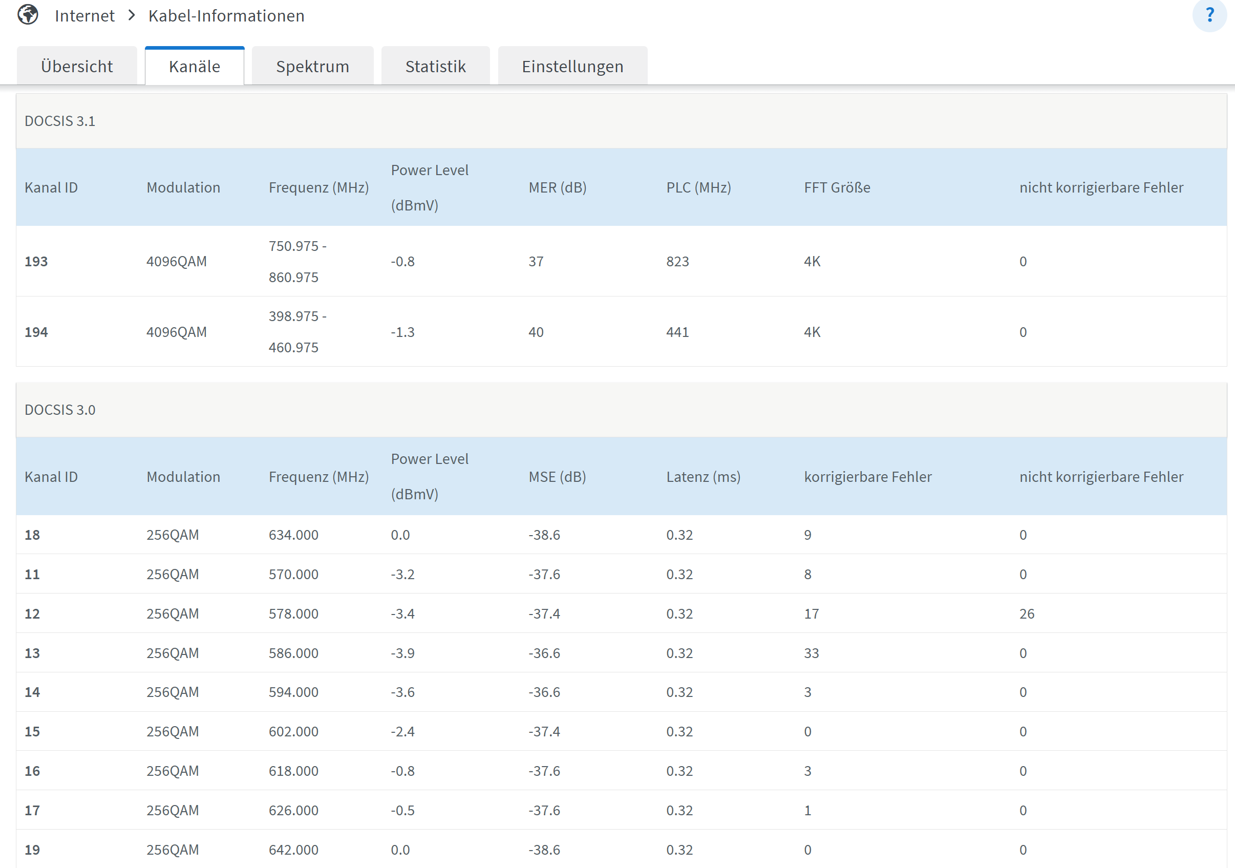Open the help question mark icon
1235x868 pixels.
(x=1209, y=14)
